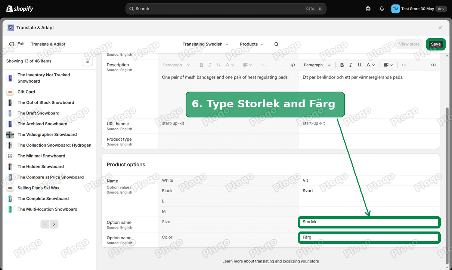Click Bold icon in Swedish editor toolbar
Image resolution: width=452 pixels, height=270 pixels.
[342, 65]
